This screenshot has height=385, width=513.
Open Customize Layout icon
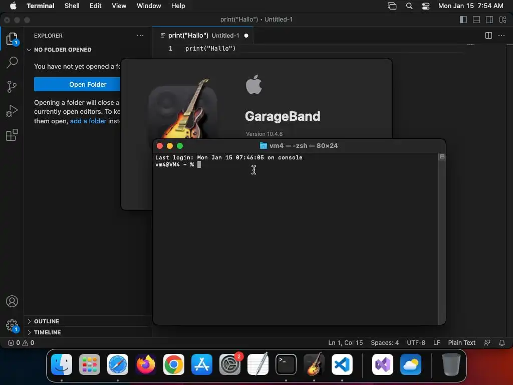coord(502,20)
